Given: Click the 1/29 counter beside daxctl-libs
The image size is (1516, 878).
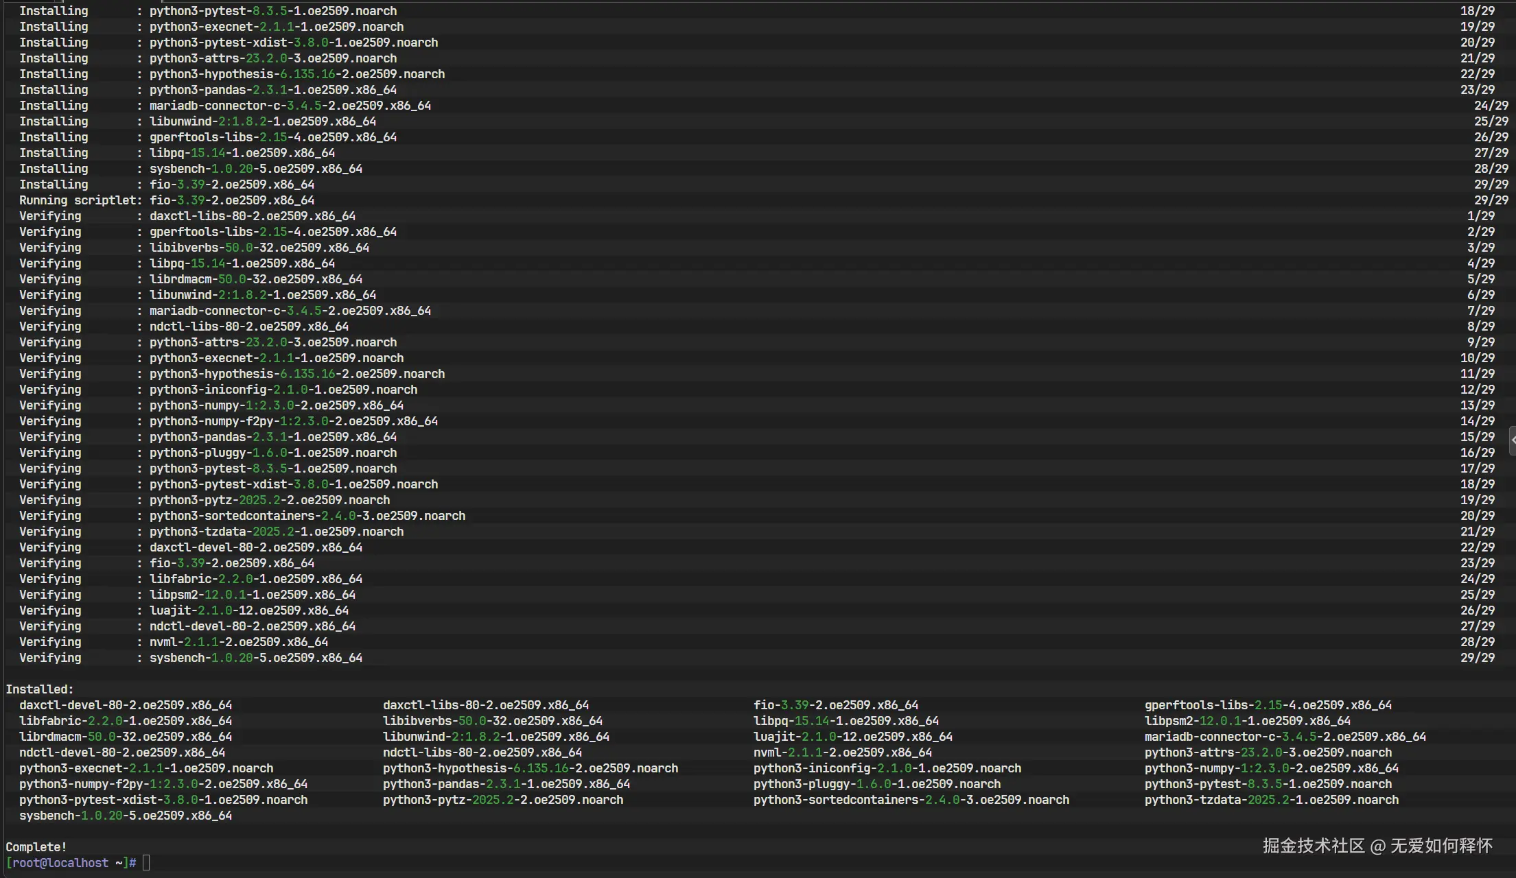Looking at the screenshot, I should 1480,216.
